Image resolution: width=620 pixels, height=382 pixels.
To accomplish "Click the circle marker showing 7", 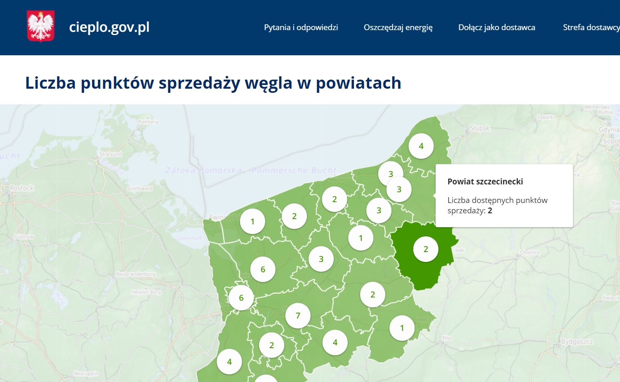I will click(298, 316).
